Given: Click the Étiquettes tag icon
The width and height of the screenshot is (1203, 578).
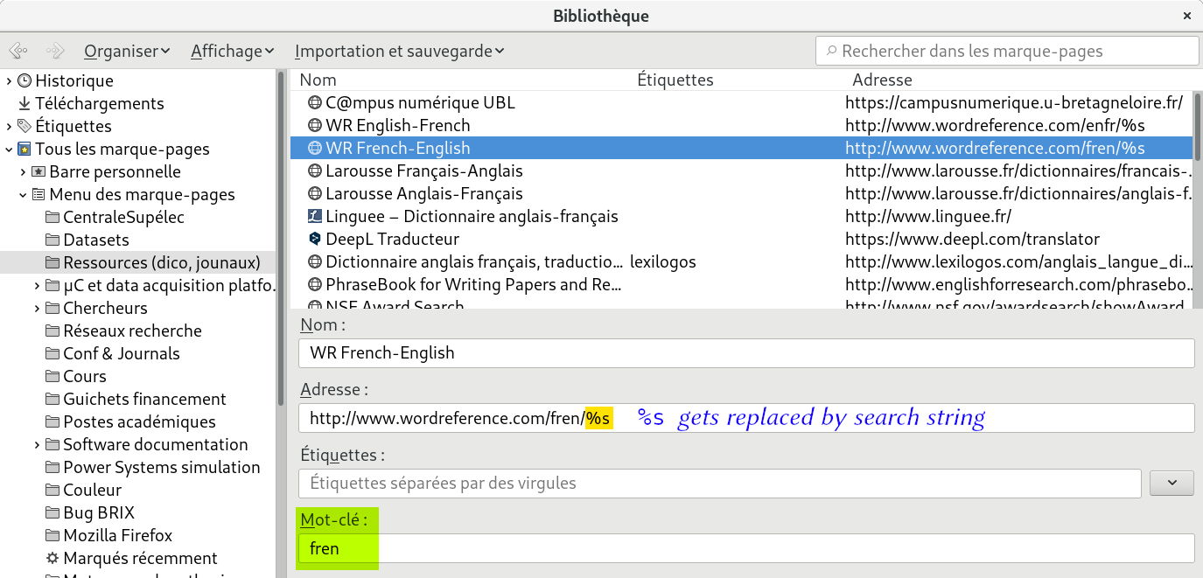Looking at the screenshot, I should coord(24,126).
